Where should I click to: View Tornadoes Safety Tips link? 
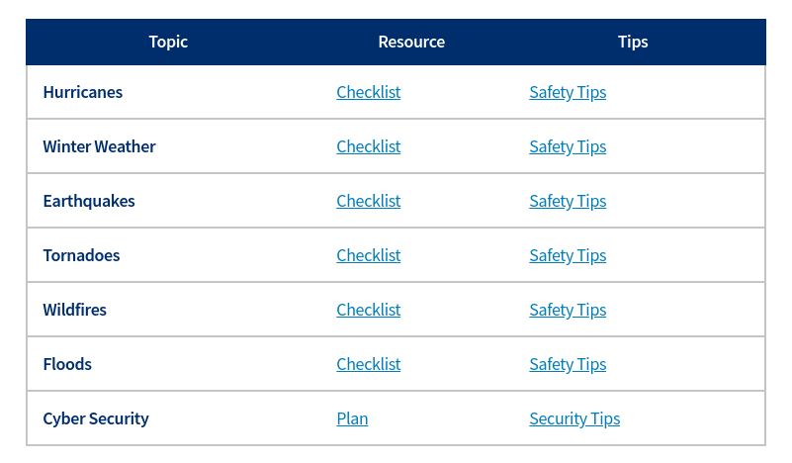coord(568,255)
